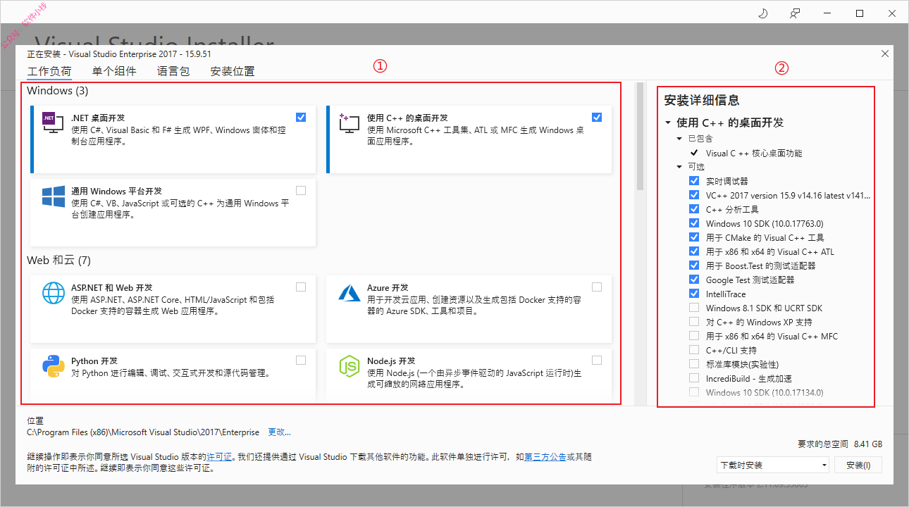
Task: Click the moon theme icon in title bar
Action: [763, 13]
